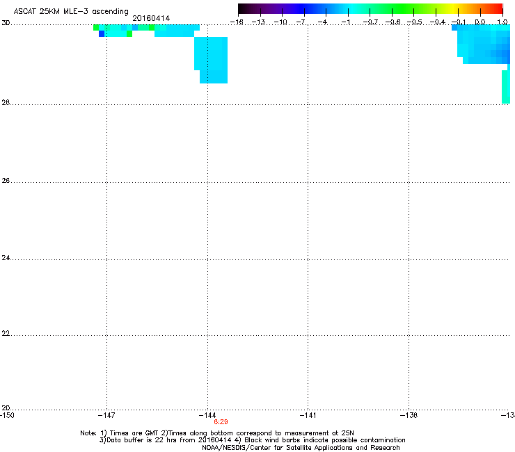Click the latitude label 28

[x=6, y=102]
